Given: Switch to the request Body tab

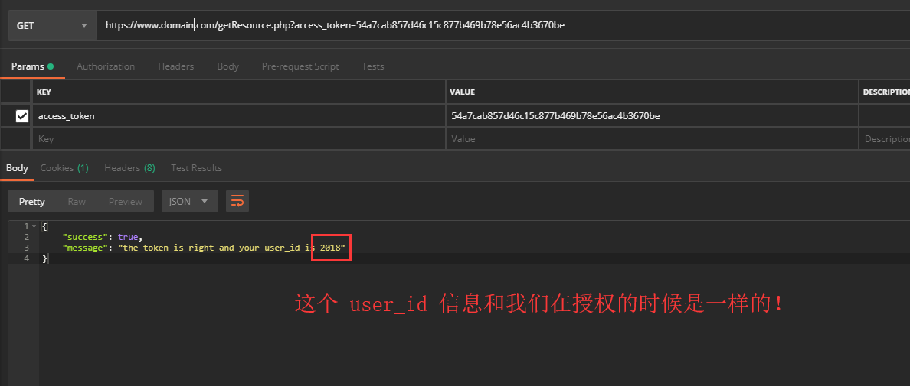Looking at the screenshot, I should (x=227, y=66).
